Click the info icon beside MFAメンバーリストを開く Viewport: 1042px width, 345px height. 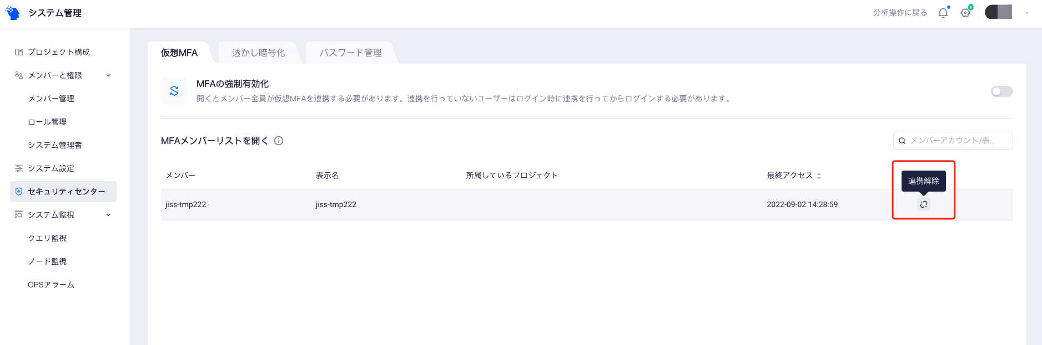(279, 141)
